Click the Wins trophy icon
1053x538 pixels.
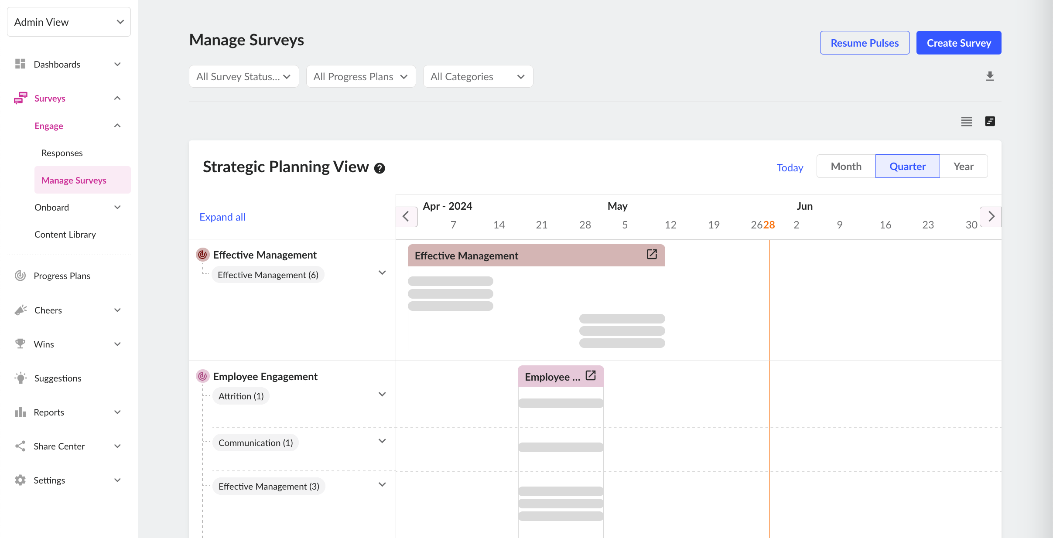pyautogui.click(x=20, y=344)
